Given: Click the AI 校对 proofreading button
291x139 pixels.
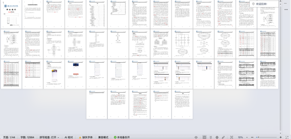Looking at the screenshot, I should pos(69,137).
